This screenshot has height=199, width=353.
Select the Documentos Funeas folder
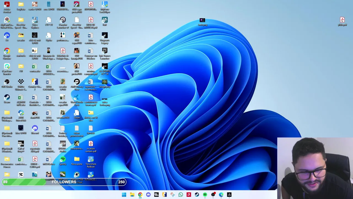(7, 162)
